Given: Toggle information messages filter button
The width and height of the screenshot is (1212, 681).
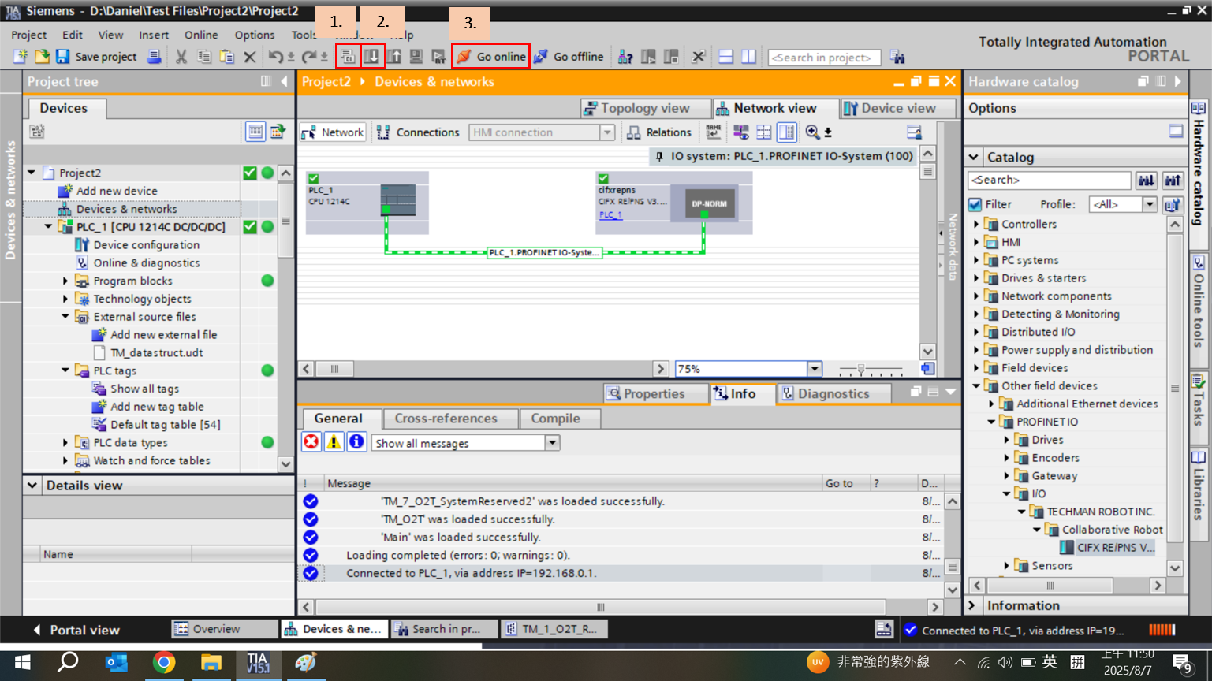Looking at the screenshot, I should point(356,442).
